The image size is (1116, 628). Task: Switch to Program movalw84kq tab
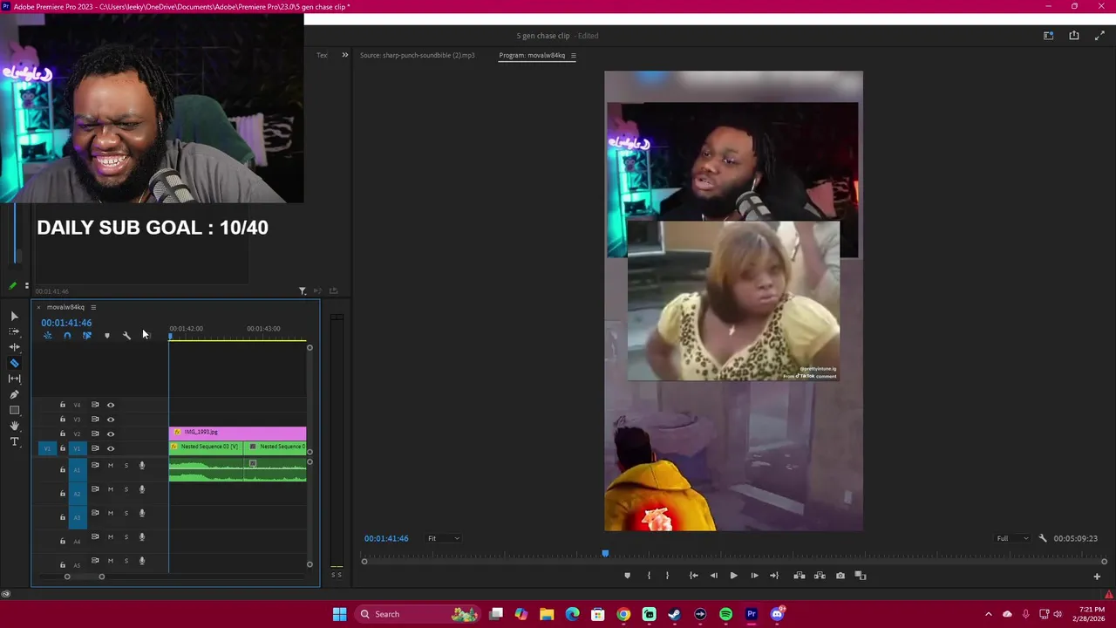point(532,55)
